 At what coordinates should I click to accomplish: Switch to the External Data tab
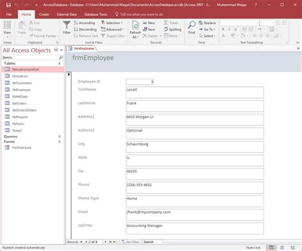point(67,15)
